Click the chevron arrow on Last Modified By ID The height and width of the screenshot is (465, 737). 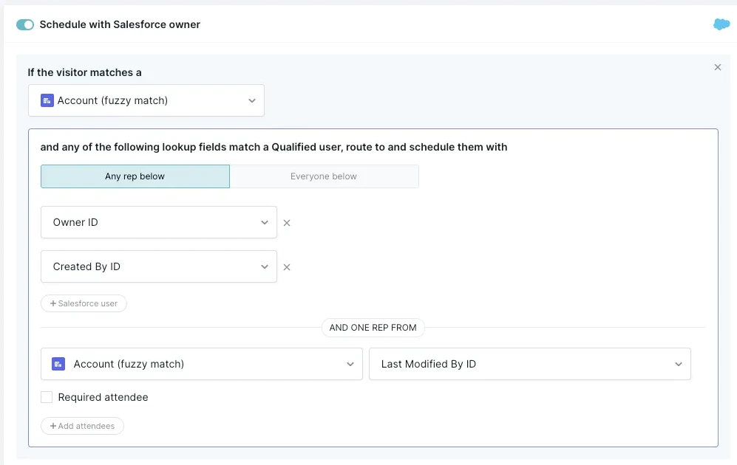coord(679,364)
